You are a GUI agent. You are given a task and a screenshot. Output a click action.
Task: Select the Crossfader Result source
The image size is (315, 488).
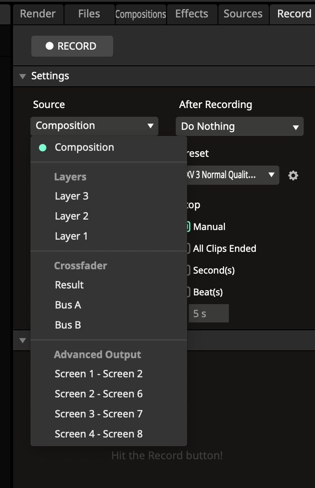coord(69,285)
